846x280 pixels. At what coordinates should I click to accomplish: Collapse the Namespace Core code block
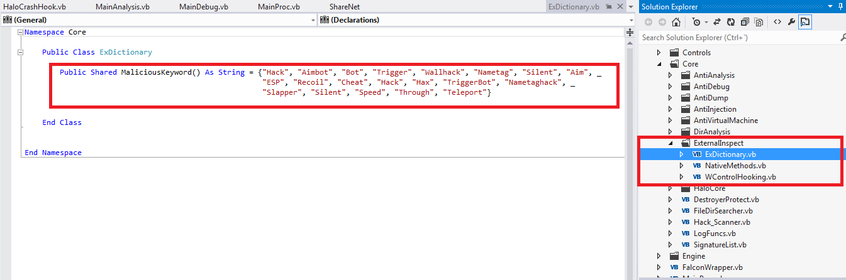tap(21, 32)
